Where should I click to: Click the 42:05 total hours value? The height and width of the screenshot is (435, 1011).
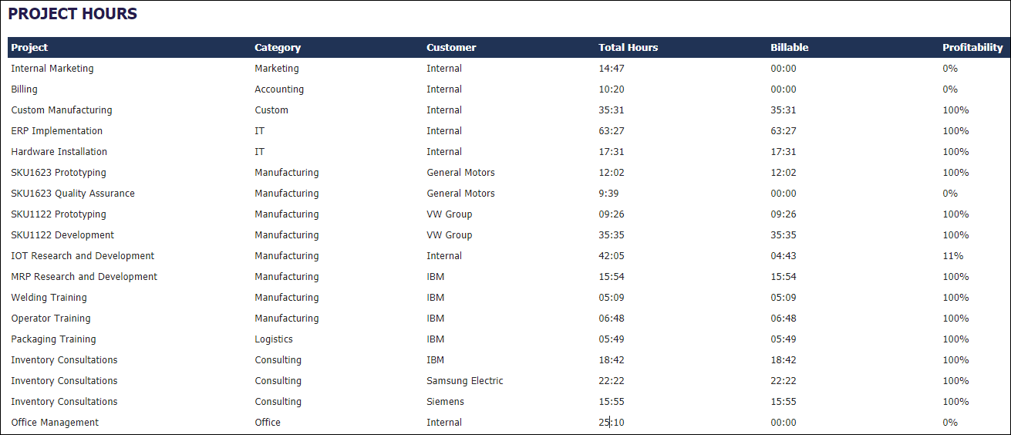pyautogui.click(x=612, y=256)
